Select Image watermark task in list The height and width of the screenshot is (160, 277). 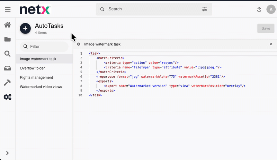coord(38,59)
